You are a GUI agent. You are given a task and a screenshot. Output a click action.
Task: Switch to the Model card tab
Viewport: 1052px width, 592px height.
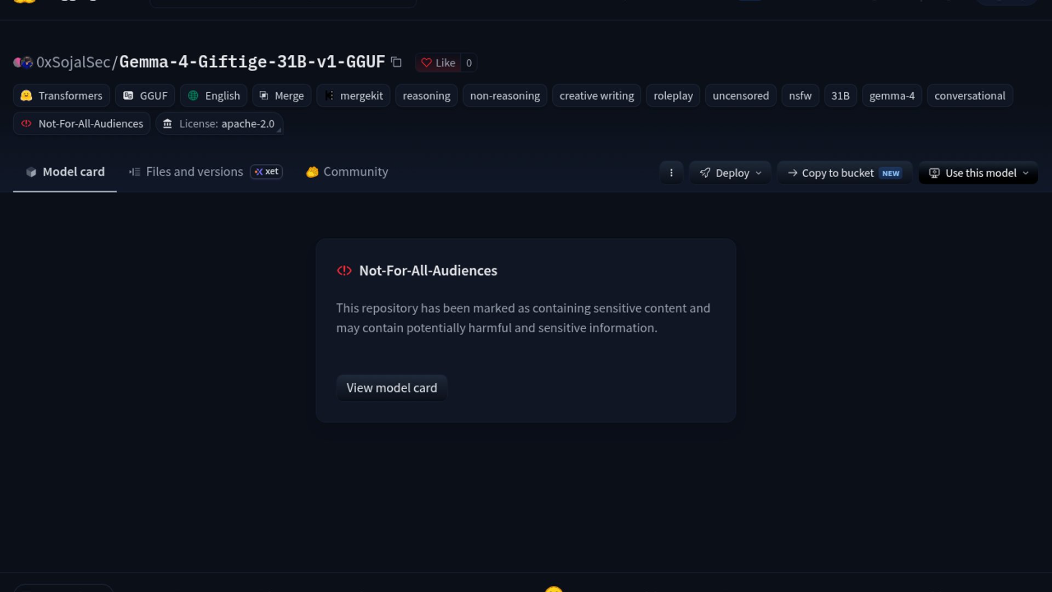coord(65,172)
